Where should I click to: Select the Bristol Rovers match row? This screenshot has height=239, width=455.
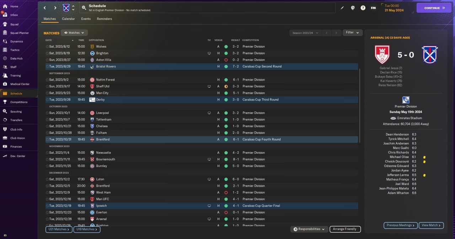(x=202, y=66)
